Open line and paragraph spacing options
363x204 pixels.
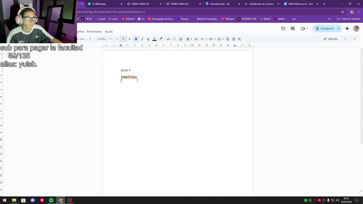pyautogui.click(x=196, y=39)
